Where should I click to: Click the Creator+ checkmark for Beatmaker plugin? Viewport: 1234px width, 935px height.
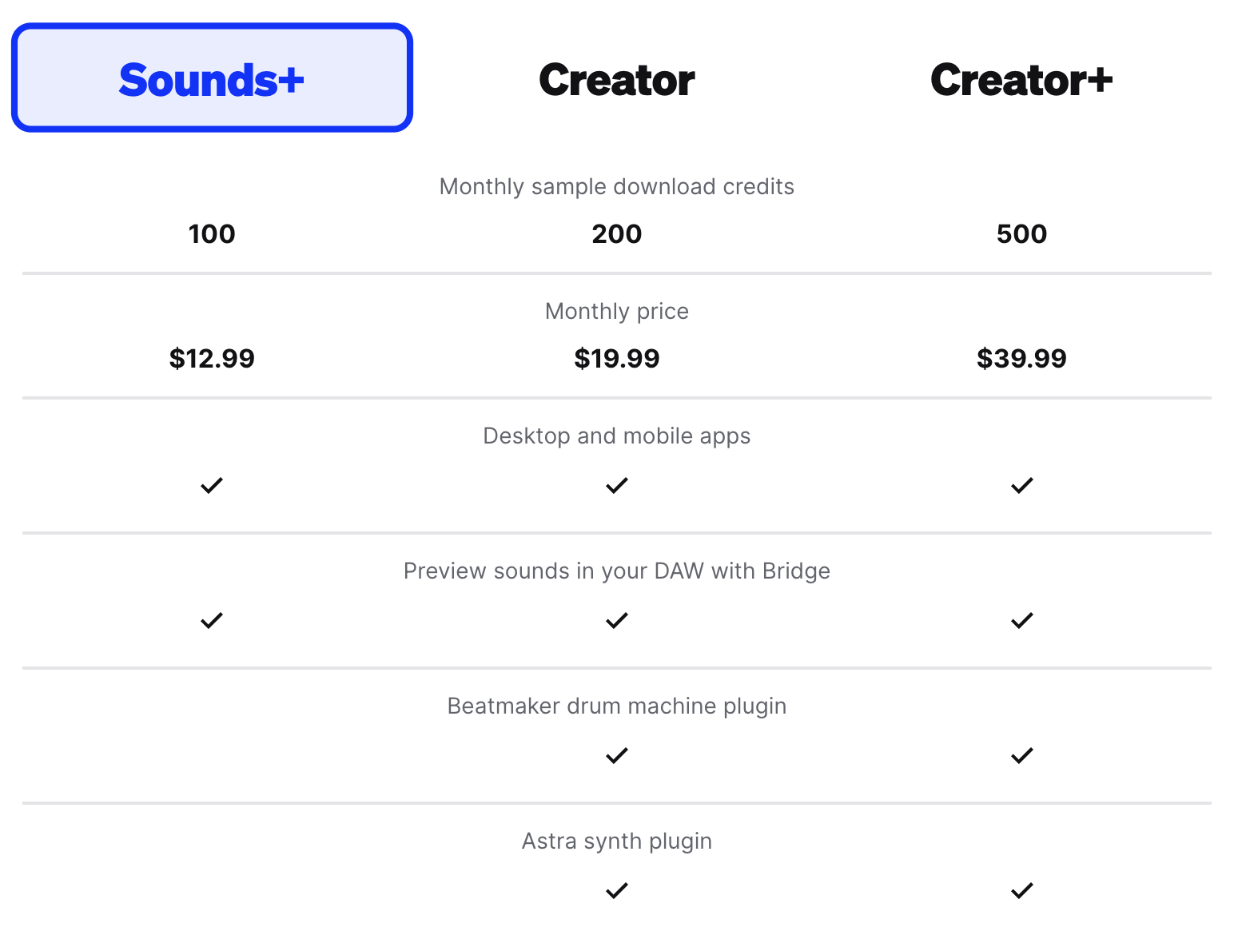[1021, 755]
